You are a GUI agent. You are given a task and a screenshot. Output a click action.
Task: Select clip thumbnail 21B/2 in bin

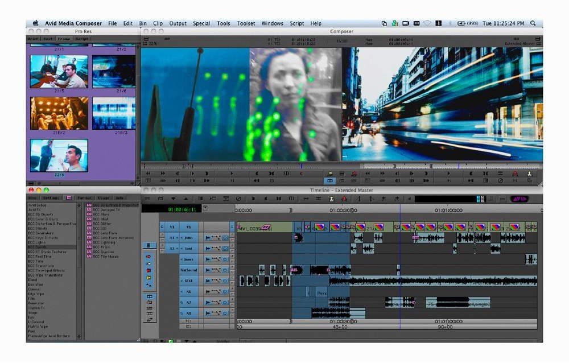[59, 113]
